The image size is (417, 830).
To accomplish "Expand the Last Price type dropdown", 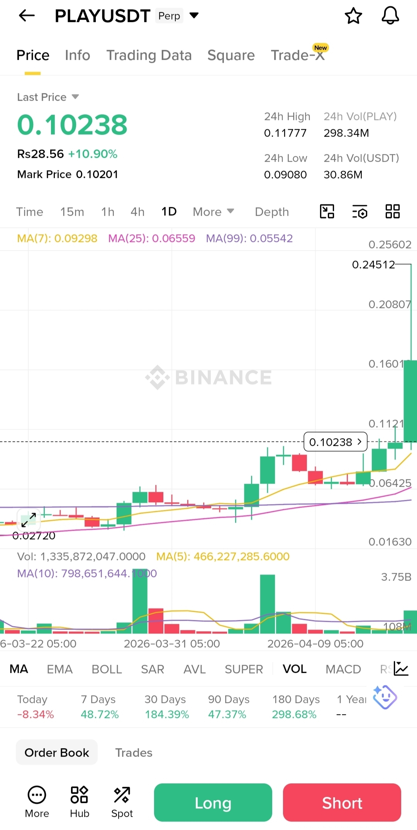I will (75, 97).
